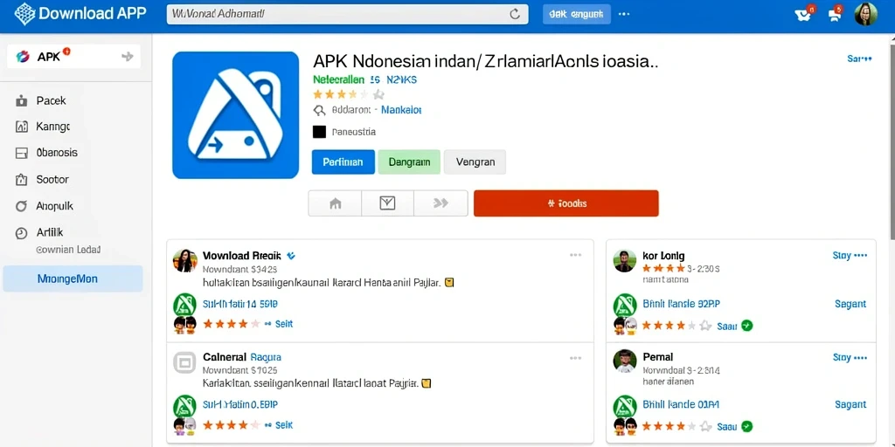The height and width of the screenshot is (447, 895).
Task: Click the star rating in first review
Action: (x=231, y=324)
